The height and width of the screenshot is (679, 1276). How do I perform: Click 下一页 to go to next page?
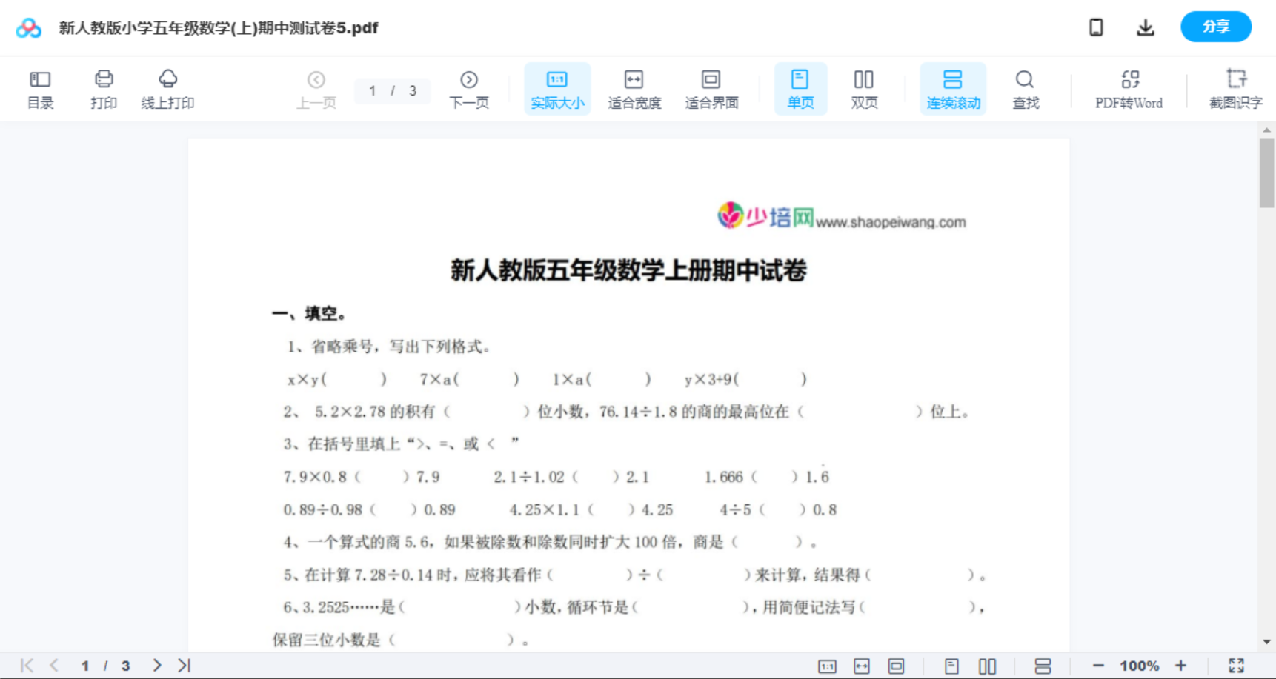pos(468,88)
